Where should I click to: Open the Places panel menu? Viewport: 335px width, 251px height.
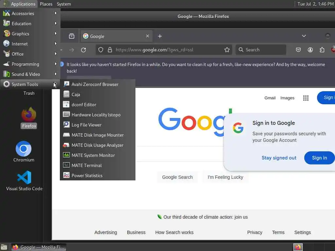(46, 4)
